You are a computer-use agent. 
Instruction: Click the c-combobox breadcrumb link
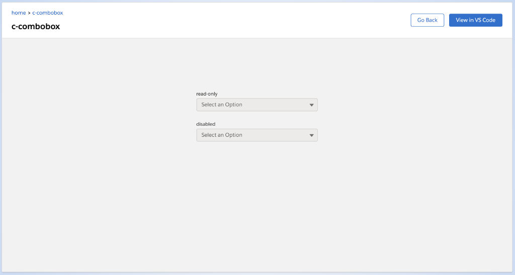(x=48, y=13)
